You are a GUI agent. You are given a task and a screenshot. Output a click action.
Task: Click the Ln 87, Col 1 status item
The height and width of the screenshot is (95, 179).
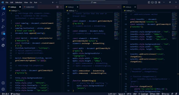(112, 94)
